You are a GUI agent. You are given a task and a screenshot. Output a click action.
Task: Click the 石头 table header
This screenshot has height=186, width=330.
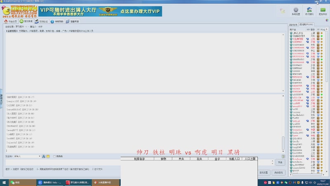click(x=199, y=159)
